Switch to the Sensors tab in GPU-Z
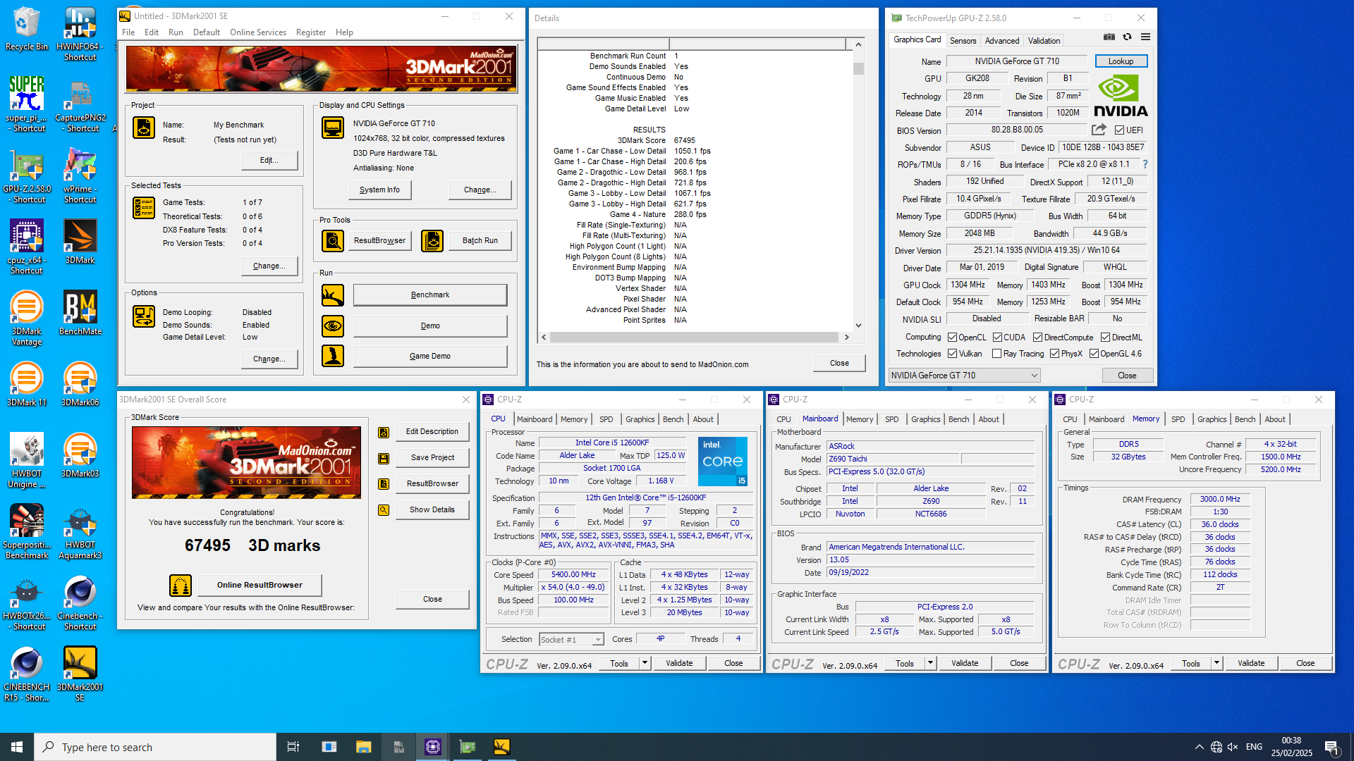Image resolution: width=1354 pixels, height=761 pixels. tap(963, 41)
